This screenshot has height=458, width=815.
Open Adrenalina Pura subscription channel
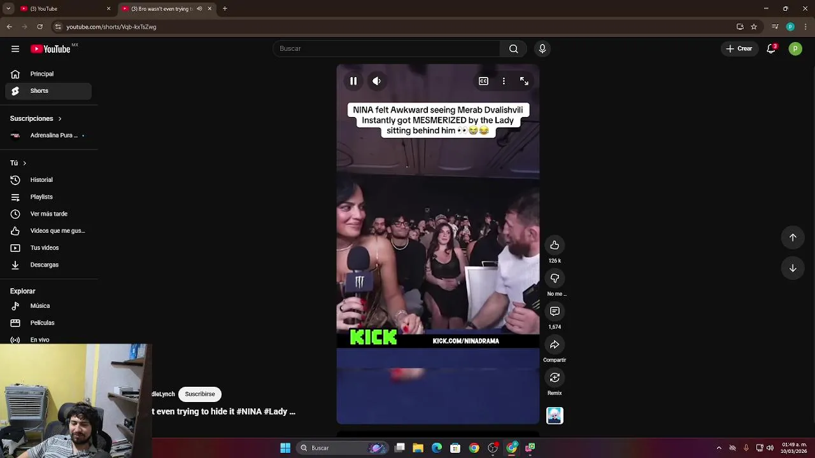tap(48, 135)
